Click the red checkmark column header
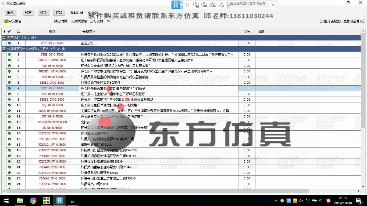This screenshot has height=206, width=367. pos(9,32)
